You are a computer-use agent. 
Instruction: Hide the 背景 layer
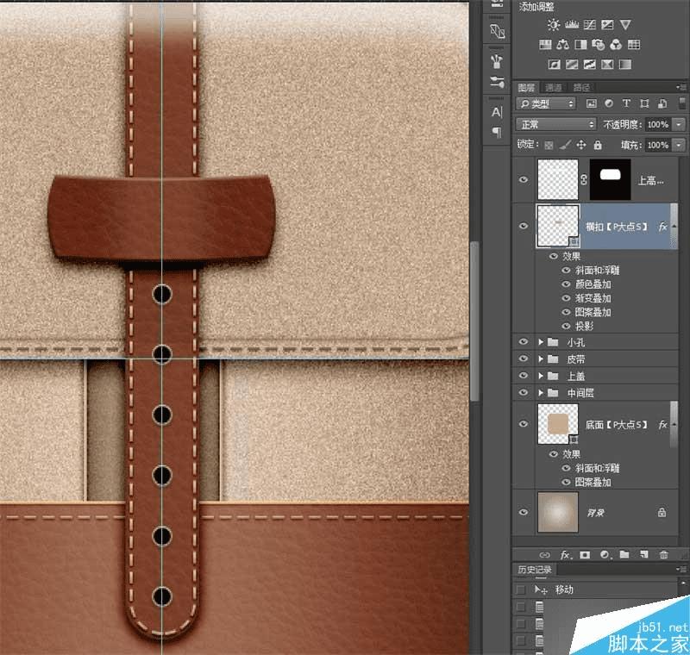524,512
